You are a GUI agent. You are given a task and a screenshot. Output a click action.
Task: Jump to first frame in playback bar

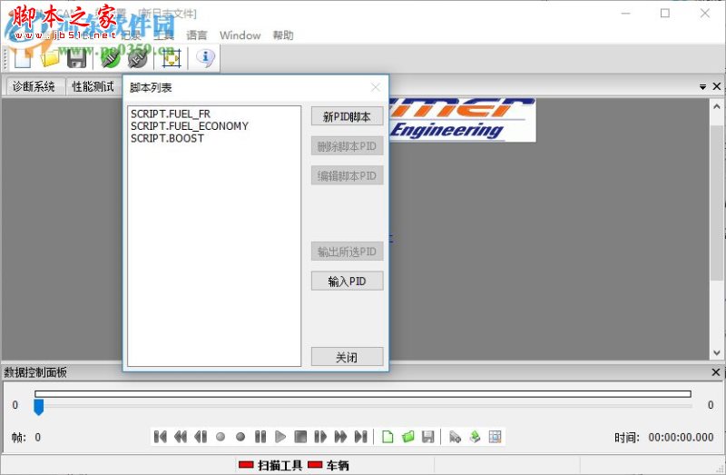coord(161,437)
